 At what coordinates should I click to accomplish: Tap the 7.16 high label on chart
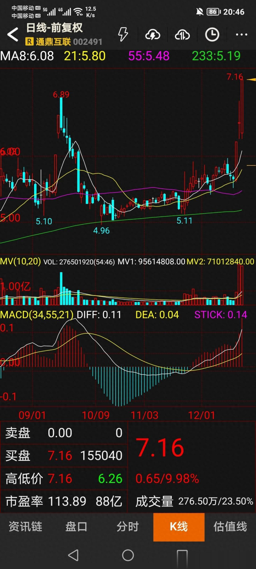pos(235,76)
